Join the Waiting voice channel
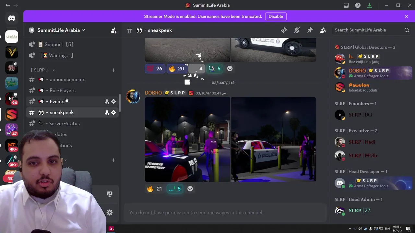This screenshot has width=415, height=233. tap(73, 55)
